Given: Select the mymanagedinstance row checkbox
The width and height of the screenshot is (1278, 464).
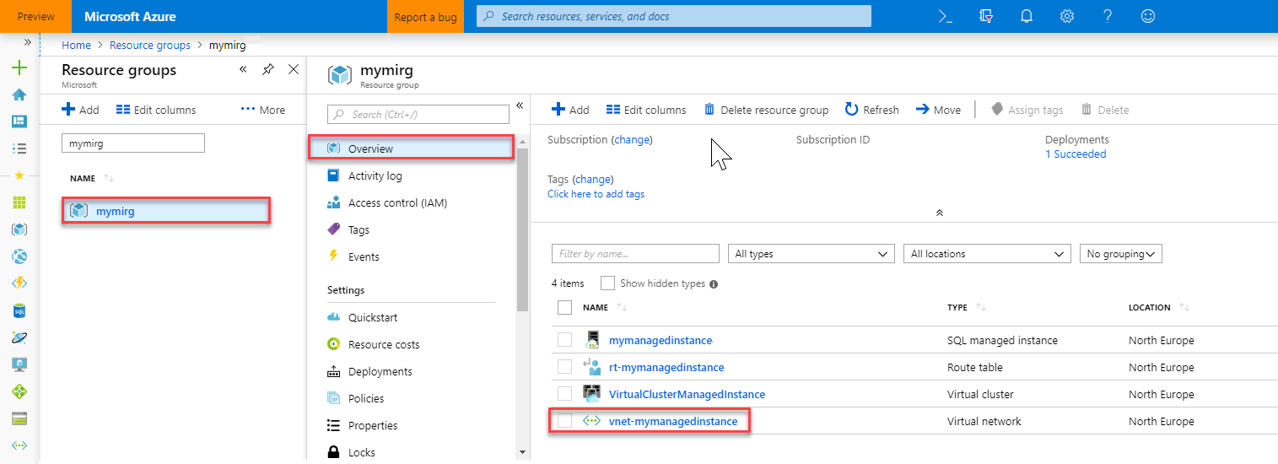Looking at the screenshot, I should click(565, 340).
